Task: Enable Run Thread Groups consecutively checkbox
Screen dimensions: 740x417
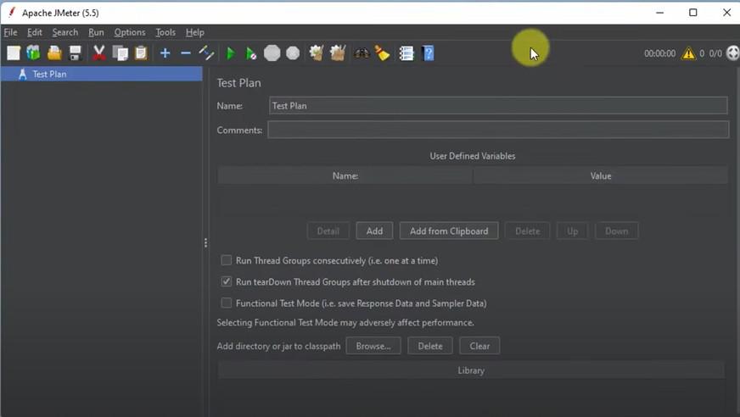Action: click(227, 260)
